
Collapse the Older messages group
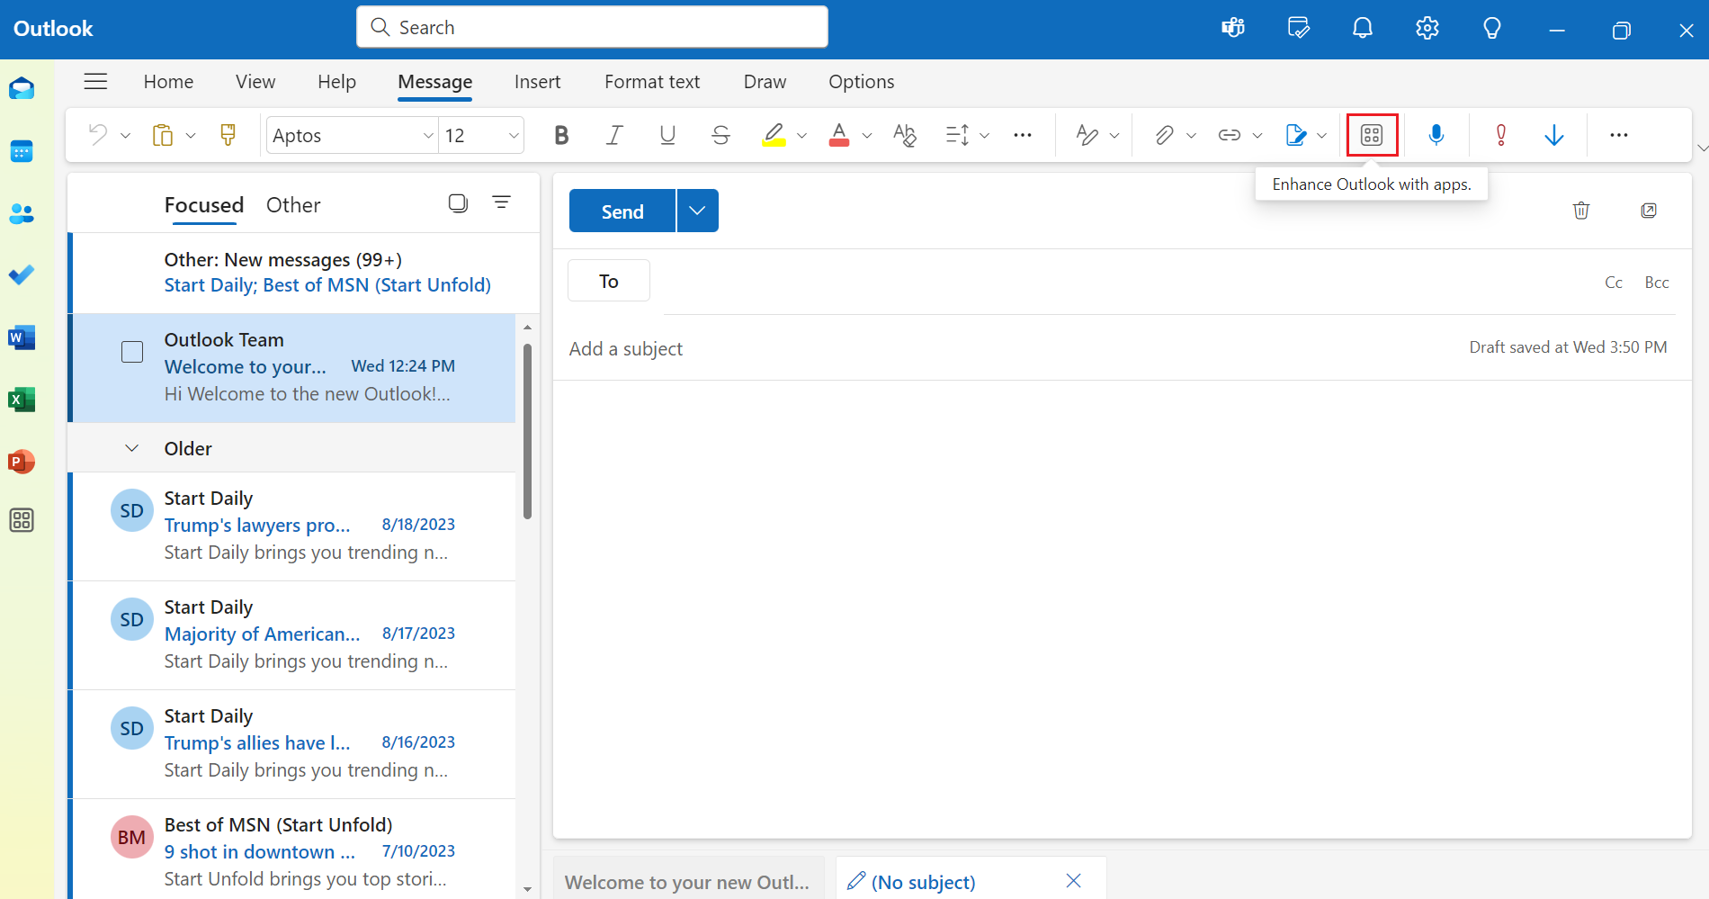click(x=132, y=448)
